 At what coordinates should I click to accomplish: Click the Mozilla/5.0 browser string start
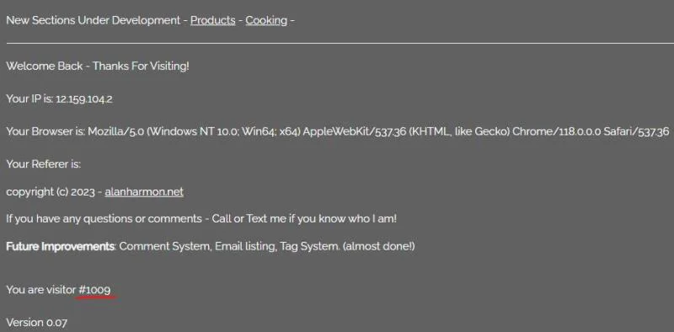(116, 131)
